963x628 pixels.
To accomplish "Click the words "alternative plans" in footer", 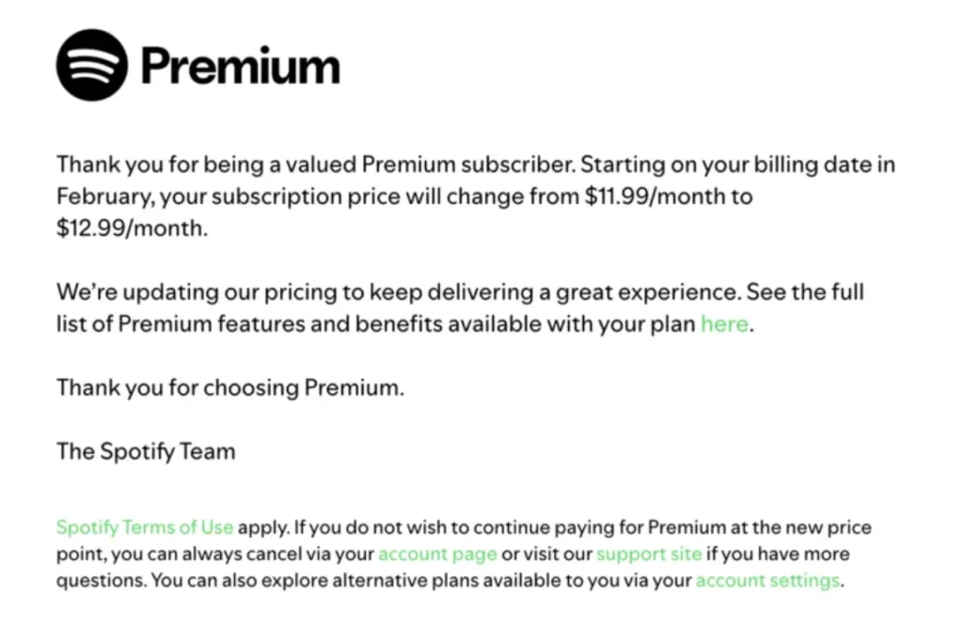I will (424, 580).
